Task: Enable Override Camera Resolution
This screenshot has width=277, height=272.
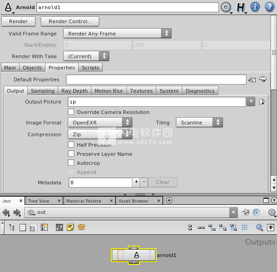Action: [71, 112]
